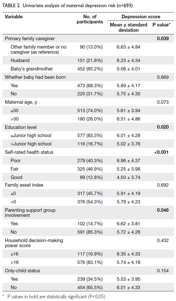Image resolution: width=176 pixels, height=301 pixels.
Task: Select Parenting support group involvement label
Action: tap(30, 213)
